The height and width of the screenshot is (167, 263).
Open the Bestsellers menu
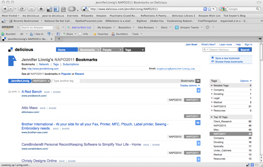[126, 27]
